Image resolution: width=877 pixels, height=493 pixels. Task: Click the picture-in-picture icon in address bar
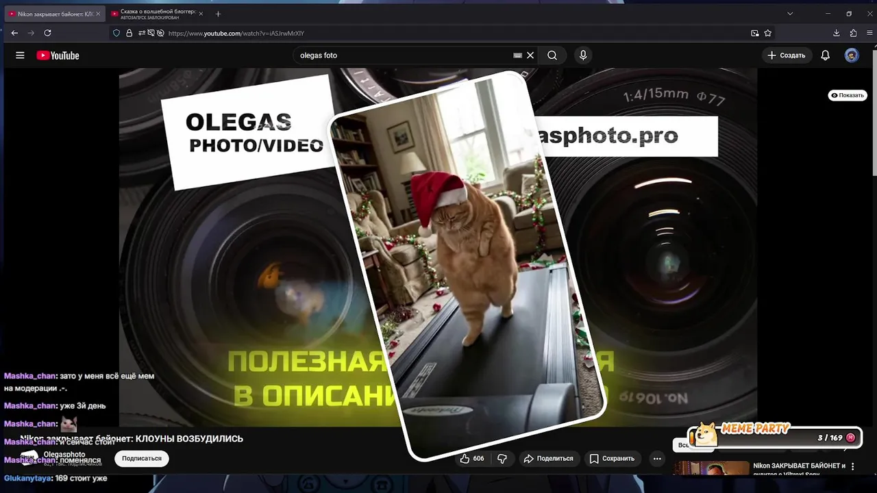click(755, 33)
